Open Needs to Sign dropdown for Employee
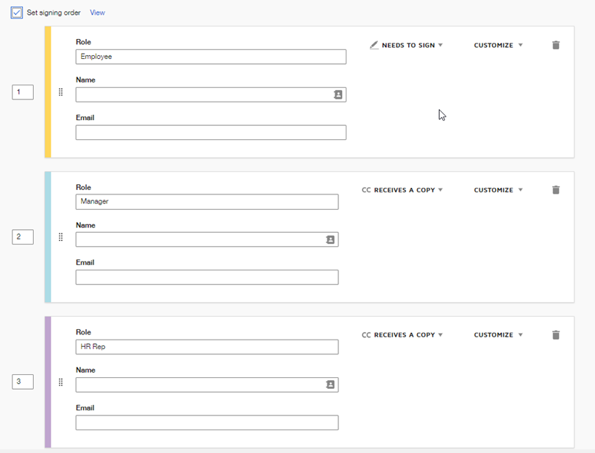Screen dimensions: 595x453 click(407, 46)
